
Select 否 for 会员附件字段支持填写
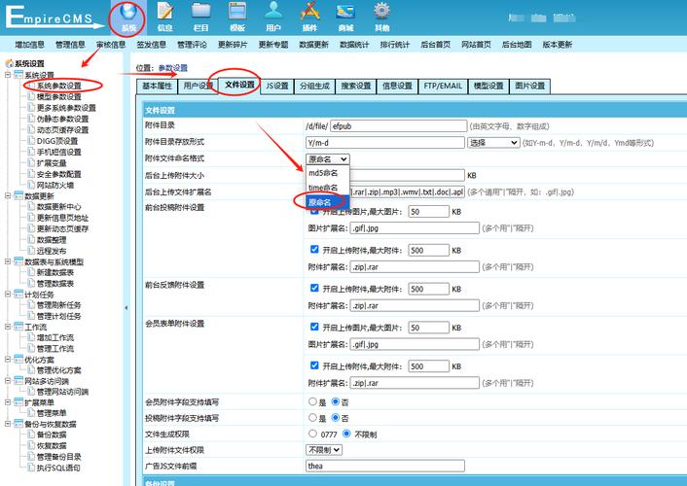335,401
